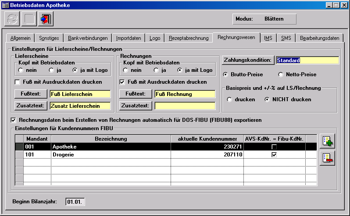
Task: Click the application icon in title bar
Action: (x=5, y=5)
